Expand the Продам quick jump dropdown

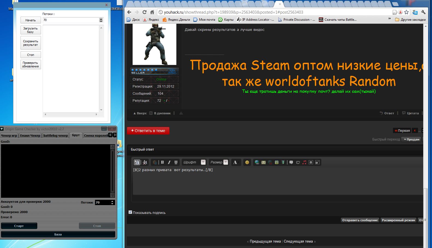point(411,139)
